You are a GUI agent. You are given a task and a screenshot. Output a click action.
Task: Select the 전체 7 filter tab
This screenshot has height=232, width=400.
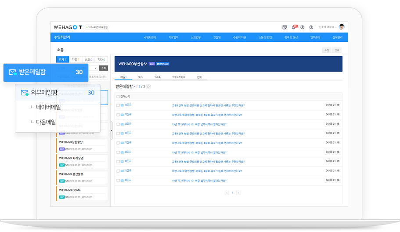(x=62, y=59)
